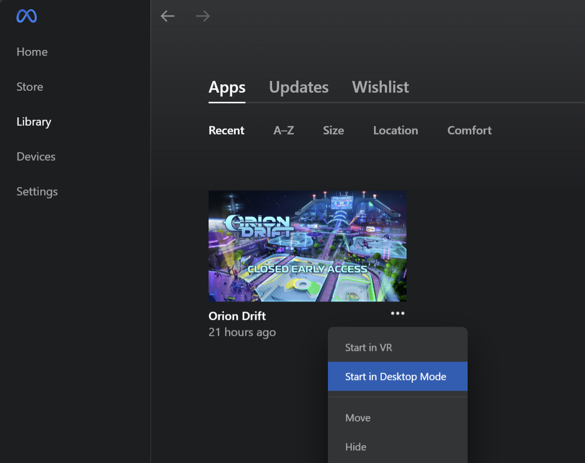Open Settings from the sidebar
Viewport: 585px width, 463px height.
click(x=37, y=191)
